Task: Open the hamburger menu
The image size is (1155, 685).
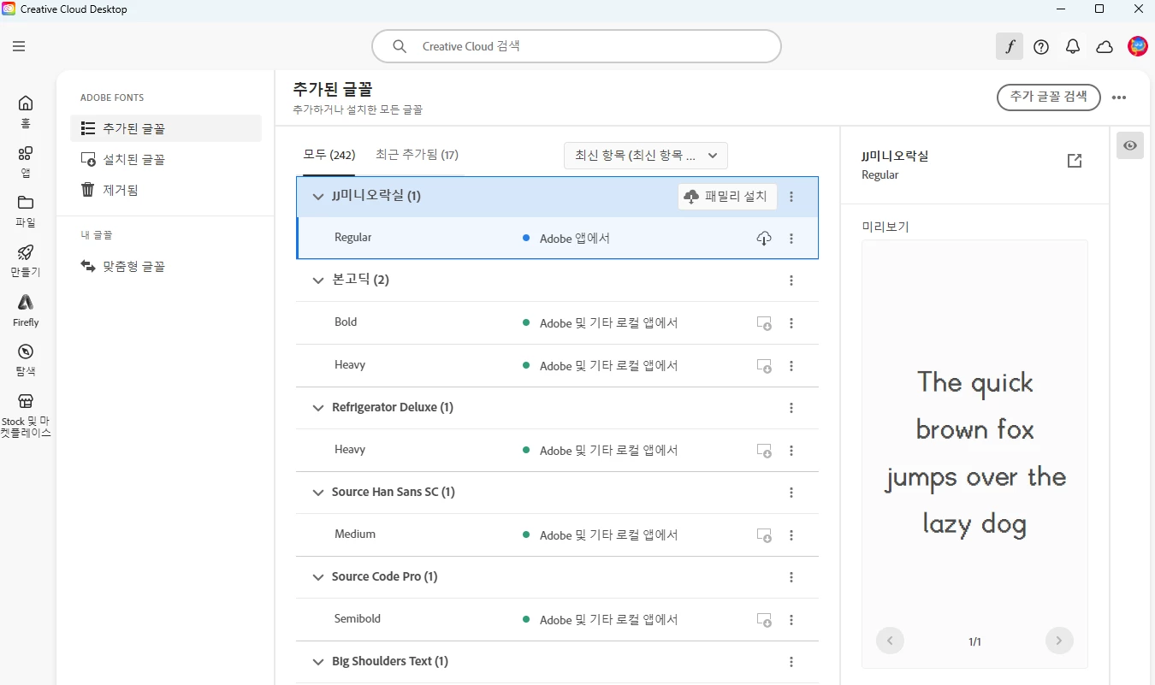Action: (19, 46)
